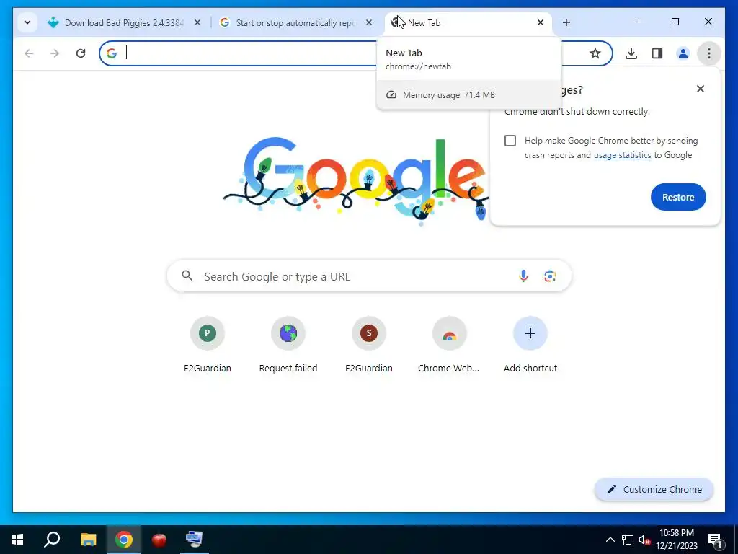
Task: Click the magnifier icon in the search box
Action: (x=187, y=276)
